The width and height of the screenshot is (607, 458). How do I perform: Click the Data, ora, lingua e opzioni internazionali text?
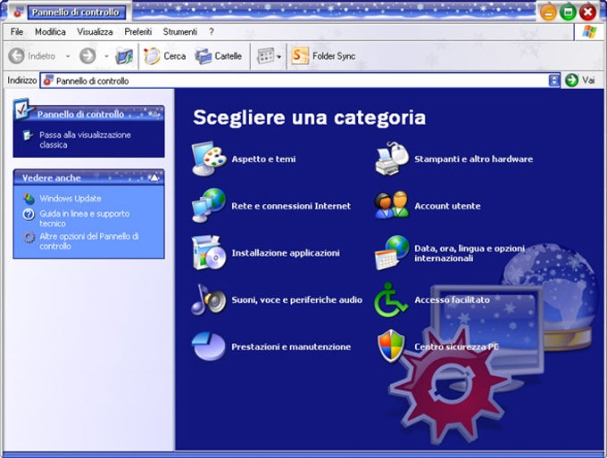[470, 253]
